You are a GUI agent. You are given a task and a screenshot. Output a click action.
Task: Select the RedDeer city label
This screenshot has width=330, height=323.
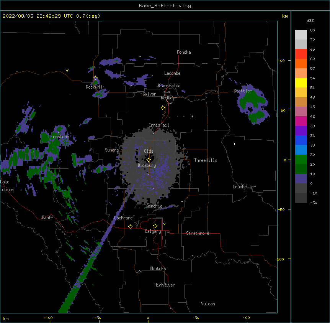(x=168, y=98)
